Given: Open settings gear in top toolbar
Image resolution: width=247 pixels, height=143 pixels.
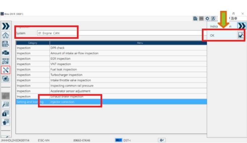Looking at the screenshot, I should coord(207,18).
